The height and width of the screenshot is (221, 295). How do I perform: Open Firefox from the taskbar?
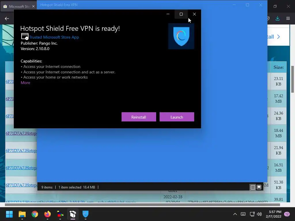point(48,214)
